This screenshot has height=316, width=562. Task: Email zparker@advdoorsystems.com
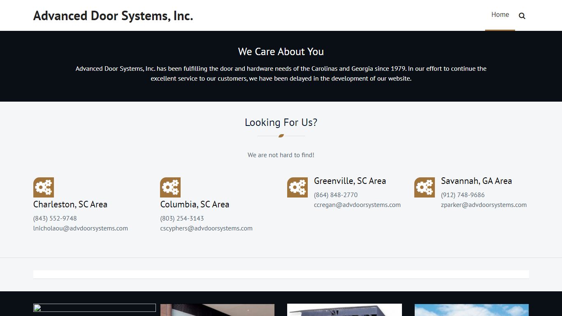pyautogui.click(x=484, y=205)
